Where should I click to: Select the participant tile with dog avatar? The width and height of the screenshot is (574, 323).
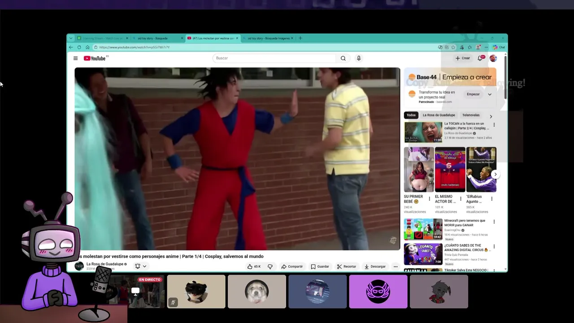(x=257, y=292)
